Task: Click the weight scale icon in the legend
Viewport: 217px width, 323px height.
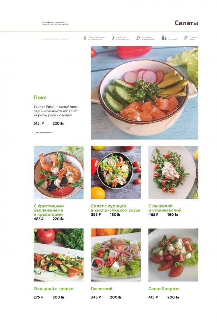Action: click(164, 38)
